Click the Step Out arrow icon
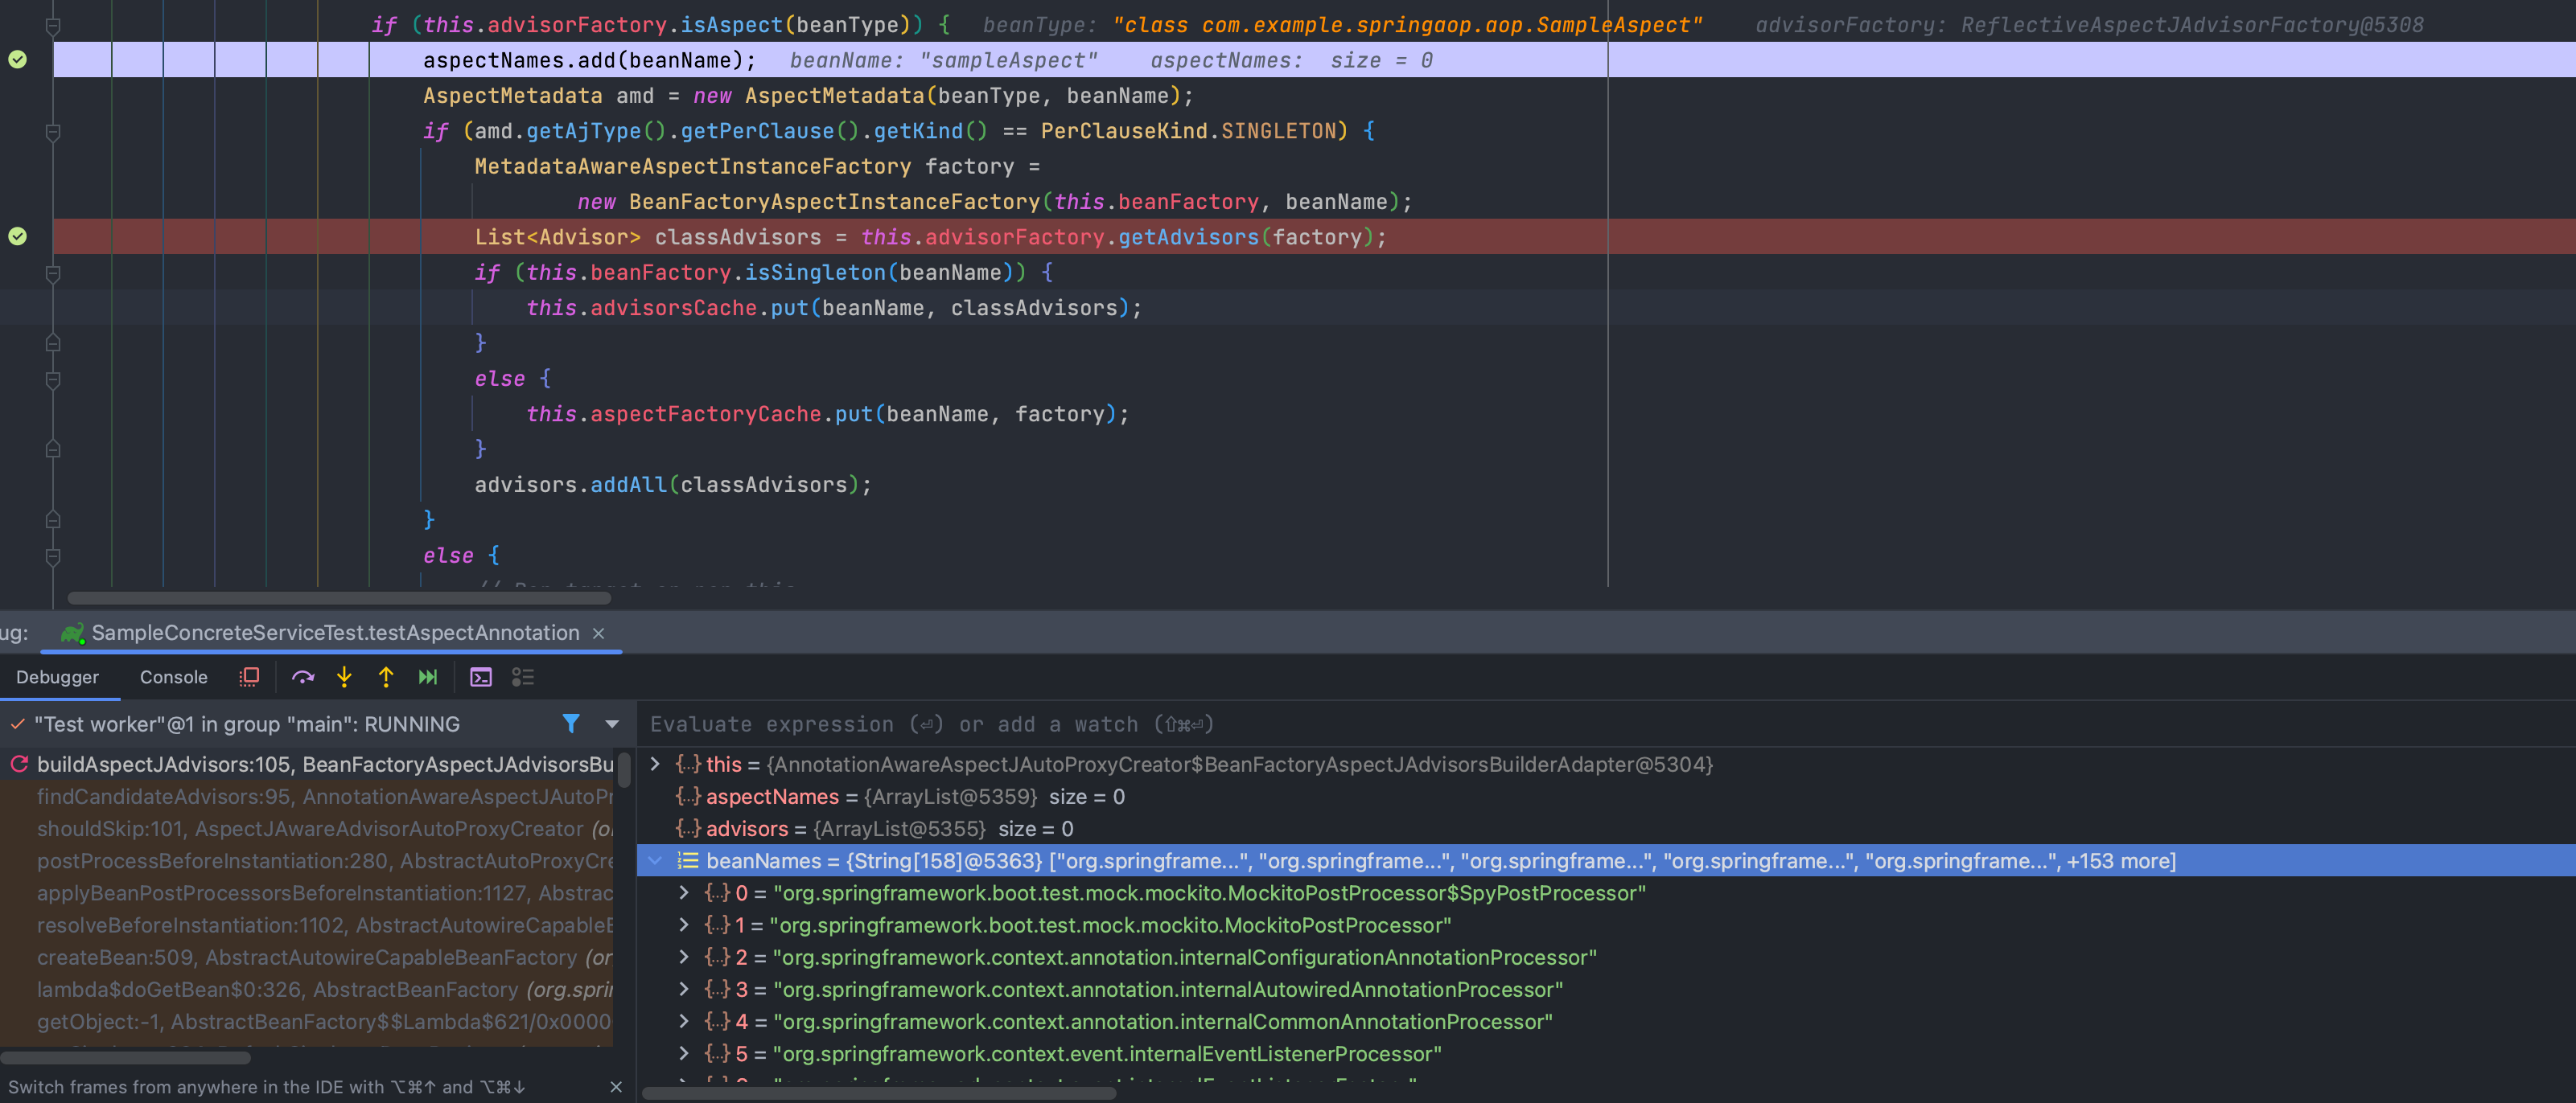 386,678
